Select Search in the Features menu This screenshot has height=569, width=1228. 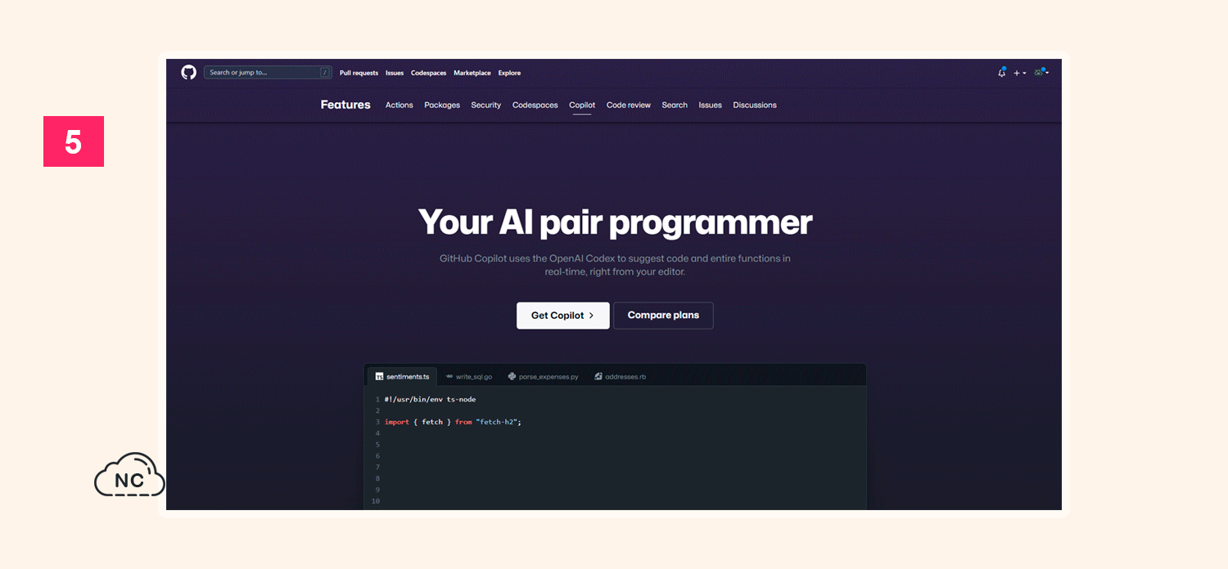(675, 105)
